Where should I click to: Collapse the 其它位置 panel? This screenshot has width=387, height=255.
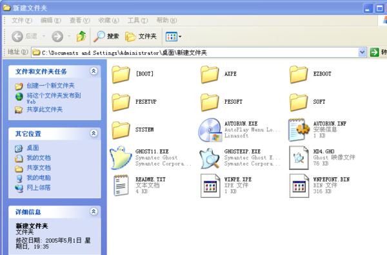(x=94, y=133)
